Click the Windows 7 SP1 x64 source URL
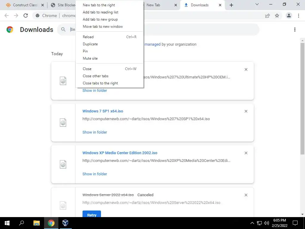 (146, 119)
